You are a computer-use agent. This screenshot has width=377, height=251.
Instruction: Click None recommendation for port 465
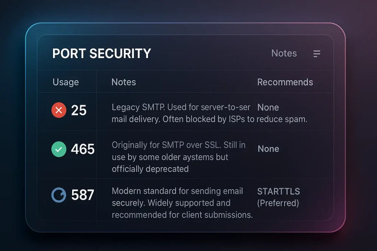pyautogui.click(x=268, y=149)
